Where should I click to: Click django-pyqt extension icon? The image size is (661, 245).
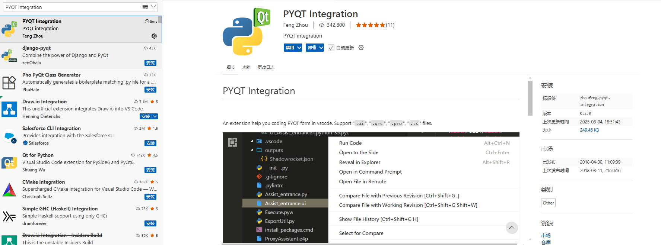[9, 56]
